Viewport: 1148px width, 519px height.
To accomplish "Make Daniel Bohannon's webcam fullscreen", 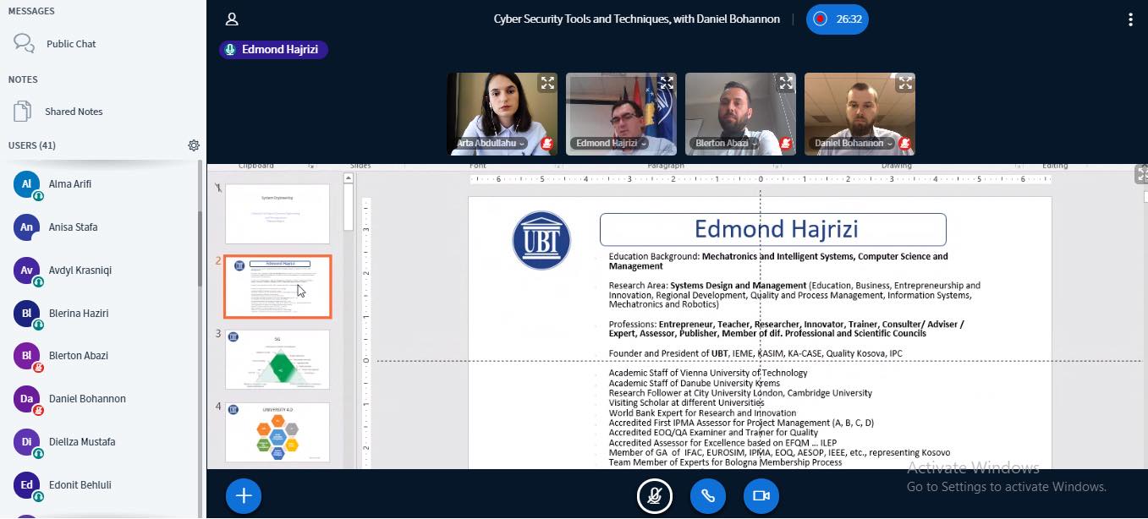I will point(905,83).
